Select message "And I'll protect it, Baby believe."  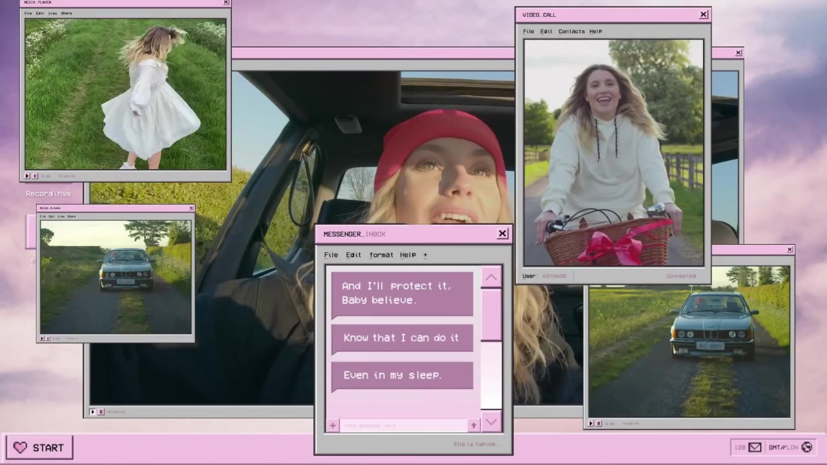(x=403, y=293)
